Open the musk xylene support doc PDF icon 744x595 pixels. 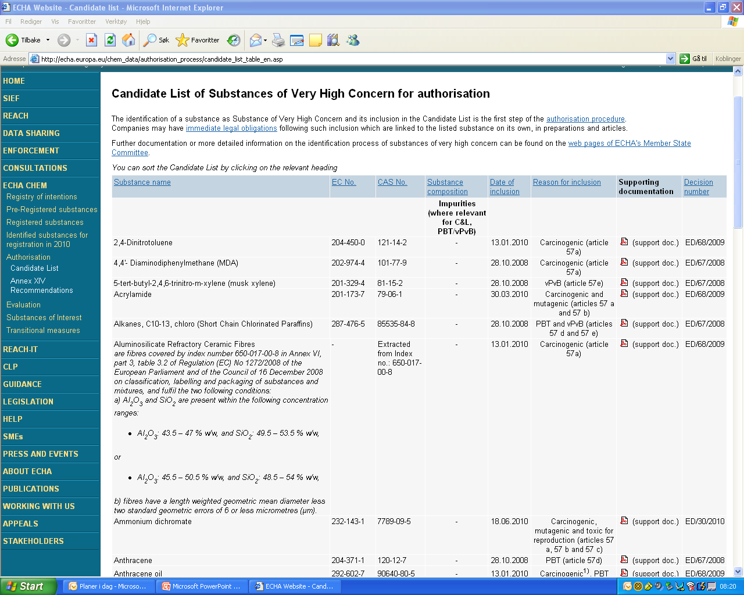point(624,282)
